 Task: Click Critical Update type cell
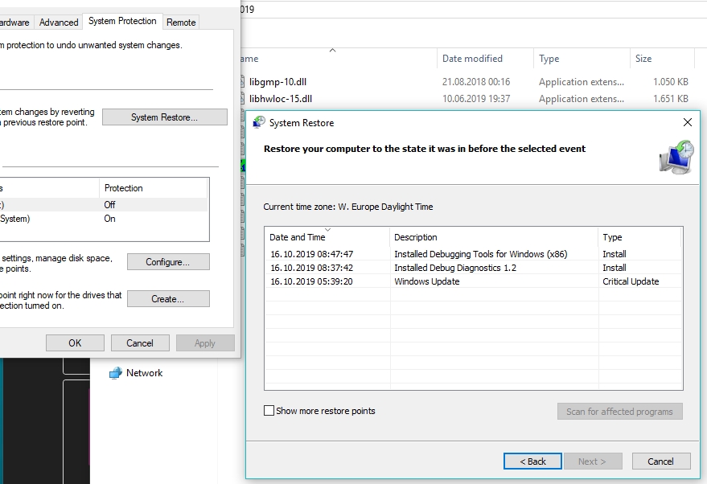coord(631,281)
